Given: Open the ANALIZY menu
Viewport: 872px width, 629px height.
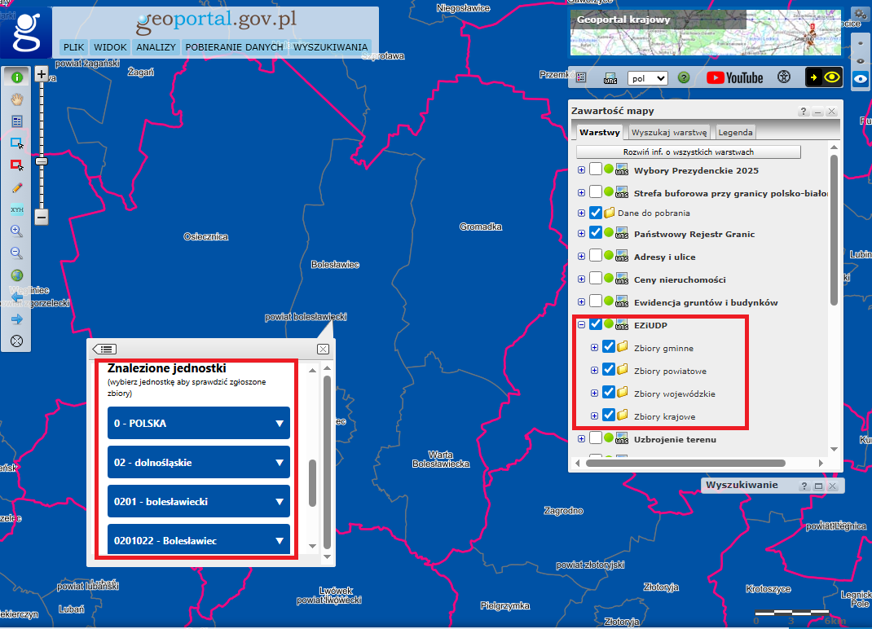Looking at the screenshot, I should click(156, 47).
